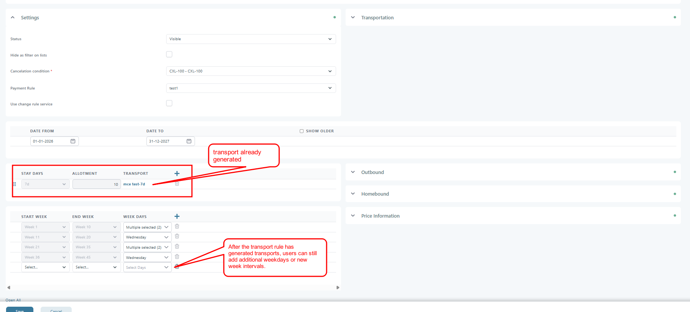Enable Hide as filter on lists checkbox
This screenshot has height=312, width=690.
tap(169, 55)
